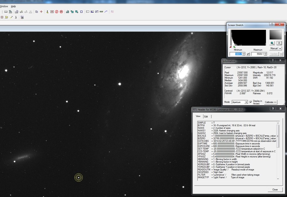The width and height of the screenshot is (287, 197).
Task: Click the red no-entry toolbar icon
Action: coord(56,12)
